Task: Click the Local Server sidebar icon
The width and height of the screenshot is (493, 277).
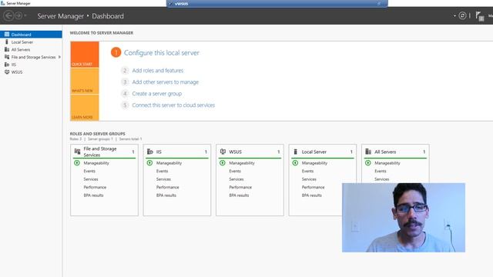Action: tap(7, 42)
